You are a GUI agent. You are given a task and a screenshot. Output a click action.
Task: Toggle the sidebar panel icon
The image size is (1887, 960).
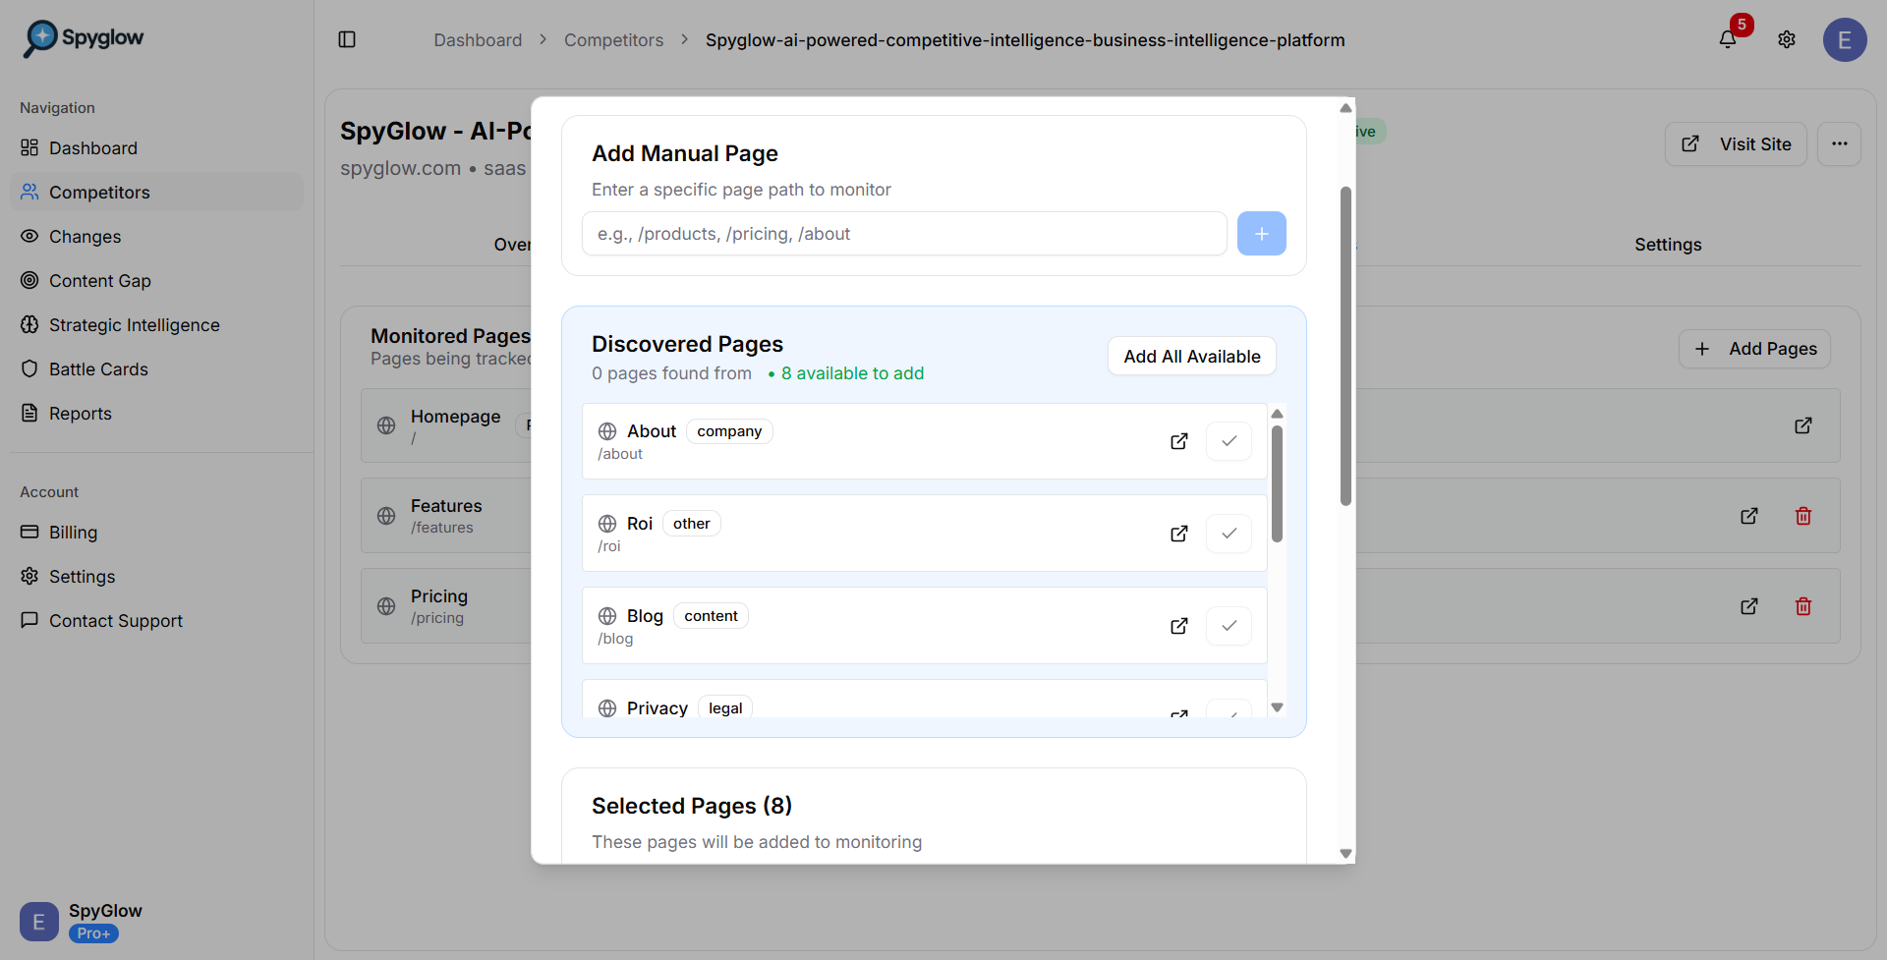(347, 39)
